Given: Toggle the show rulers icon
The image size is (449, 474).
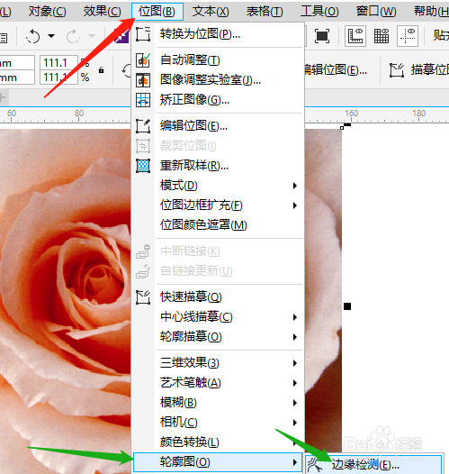Looking at the screenshot, I should point(355,36).
